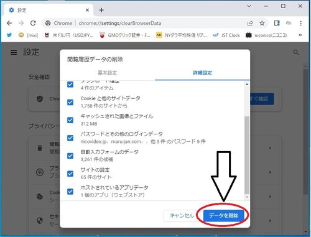The height and width of the screenshot is (237, 311).
Task: Click the dialog list scrollbar thumb
Action: [247, 155]
